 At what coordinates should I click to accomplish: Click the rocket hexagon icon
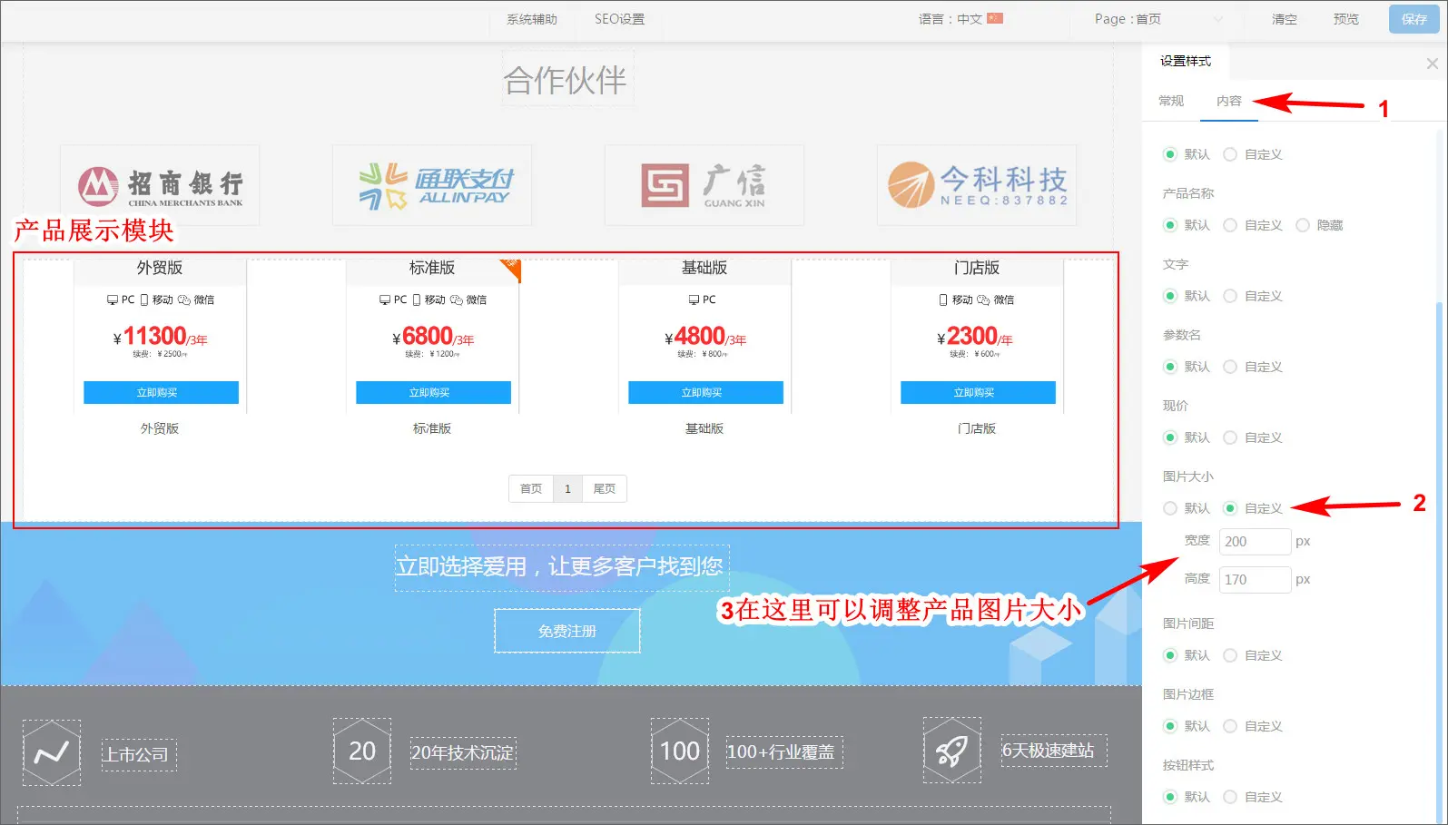point(951,751)
